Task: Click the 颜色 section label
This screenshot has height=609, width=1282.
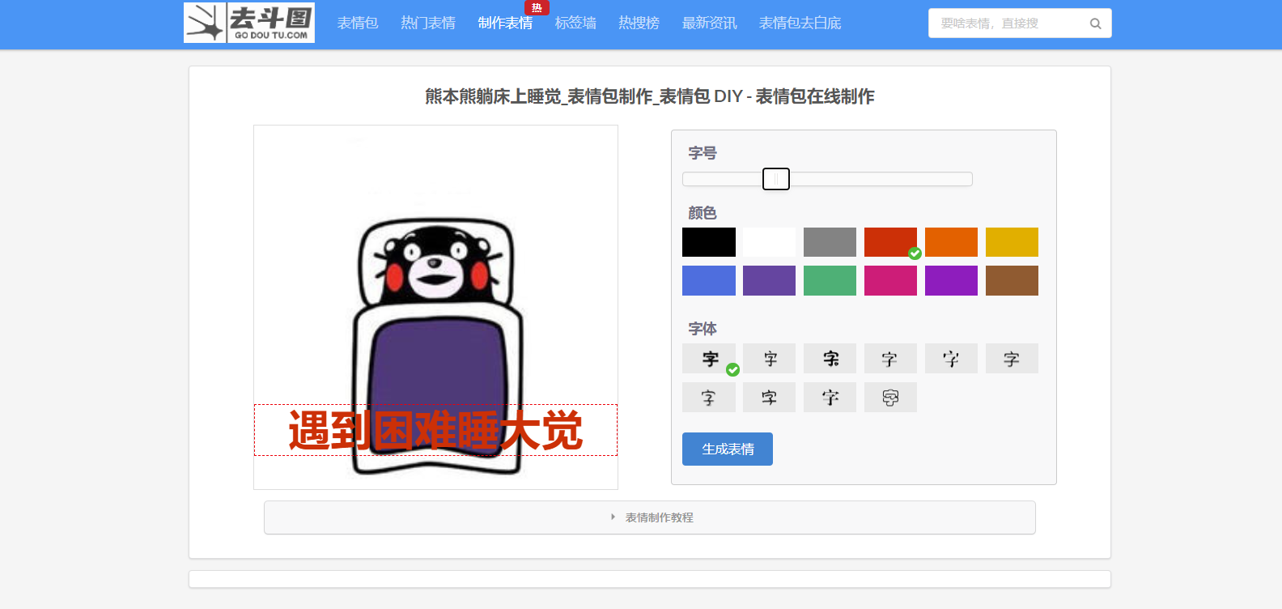Action: (703, 213)
